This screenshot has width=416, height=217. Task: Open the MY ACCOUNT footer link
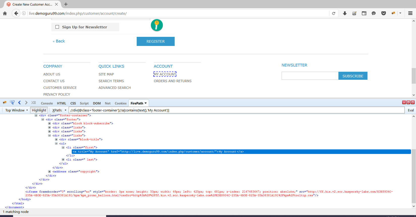165,74
